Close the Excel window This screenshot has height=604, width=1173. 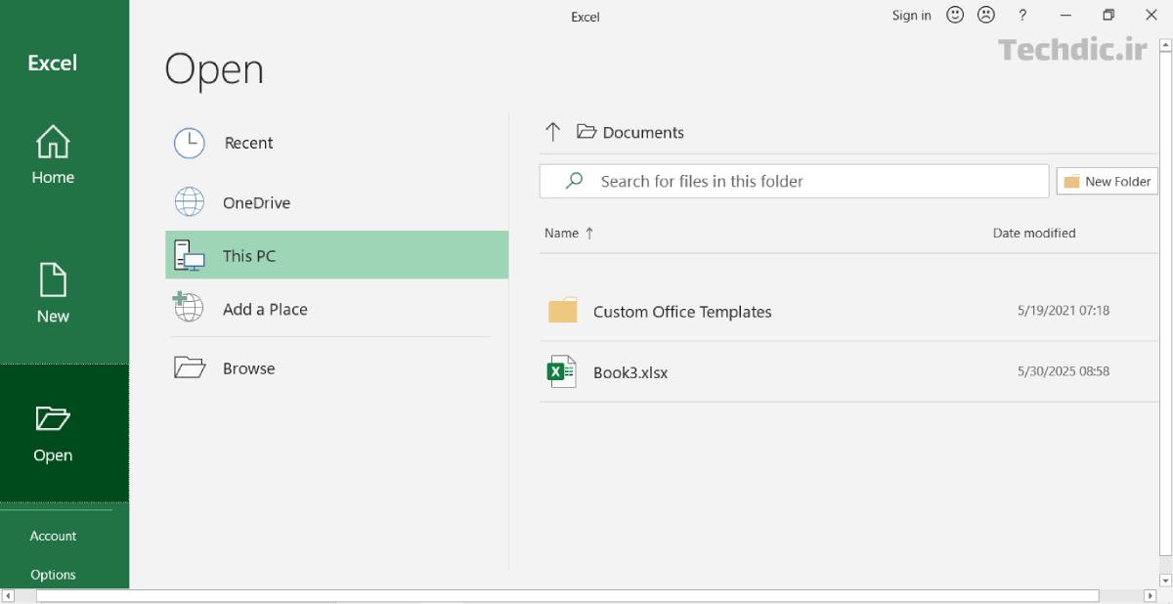coord(1151,15)
